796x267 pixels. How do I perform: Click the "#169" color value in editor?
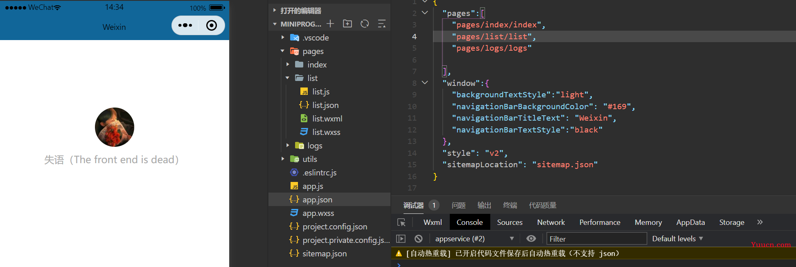coord(617,106)
